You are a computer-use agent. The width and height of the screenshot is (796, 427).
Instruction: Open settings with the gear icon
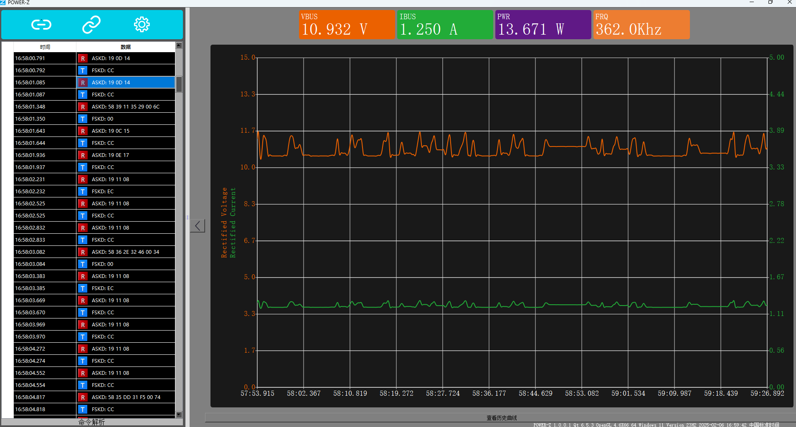point(142,25)
